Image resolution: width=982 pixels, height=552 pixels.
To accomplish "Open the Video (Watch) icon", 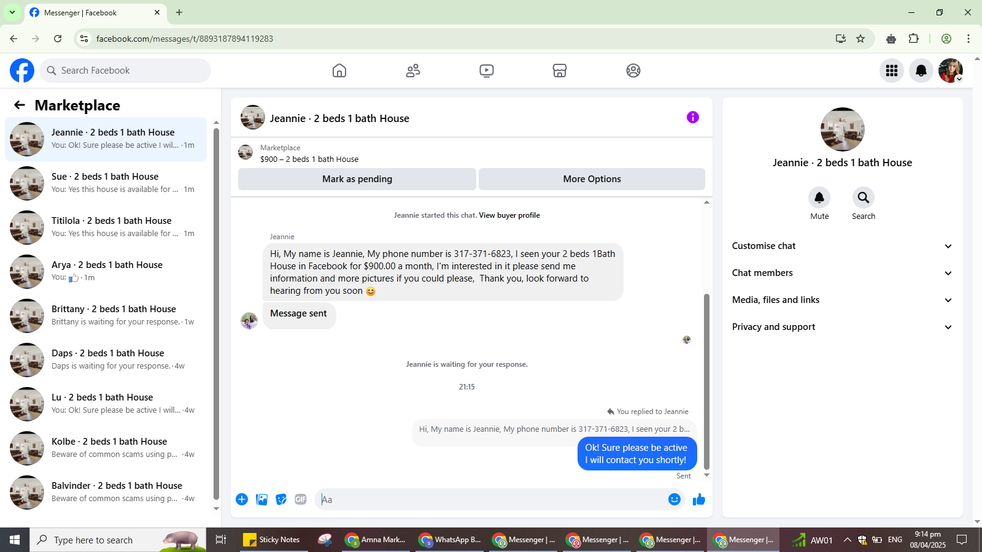I will tap(487, 71).
